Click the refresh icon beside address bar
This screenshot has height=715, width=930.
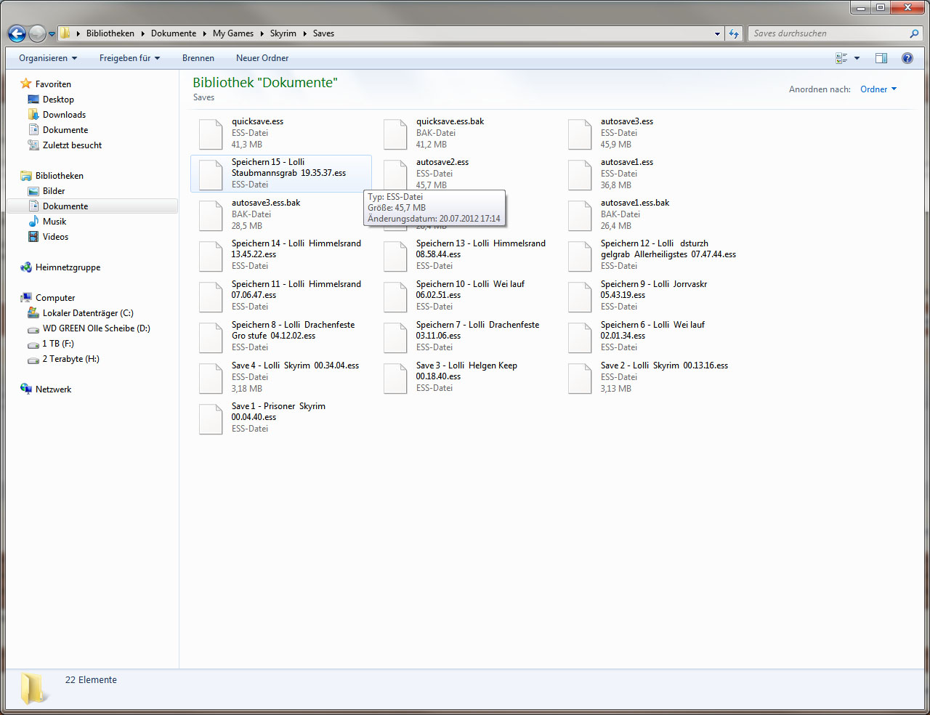point(734,33)
